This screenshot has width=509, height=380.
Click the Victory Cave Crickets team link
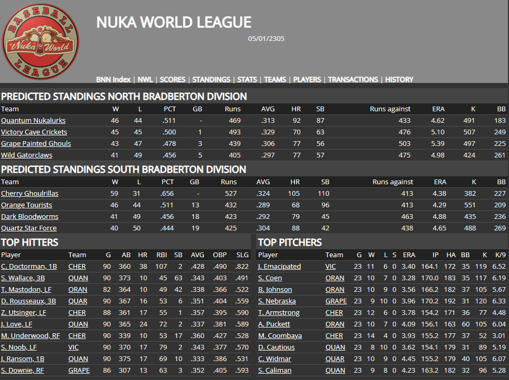(x=34, y=132)
